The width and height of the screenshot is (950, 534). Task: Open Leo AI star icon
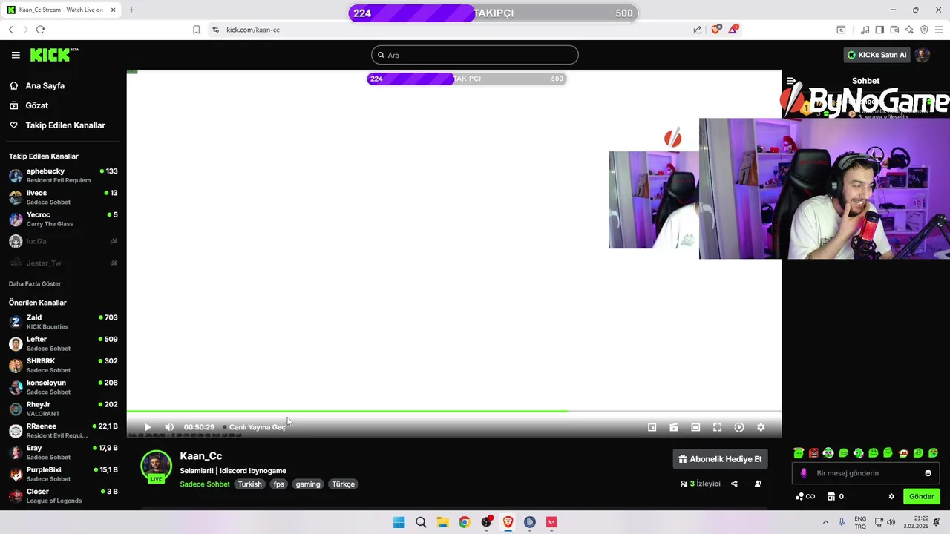tap(909, 30)
